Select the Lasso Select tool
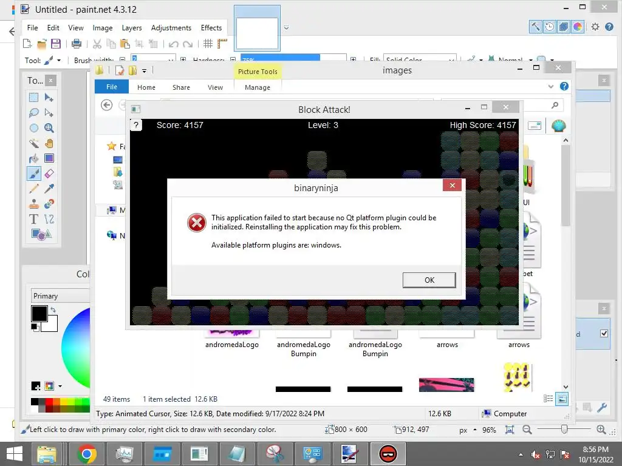 coord(34,112)
